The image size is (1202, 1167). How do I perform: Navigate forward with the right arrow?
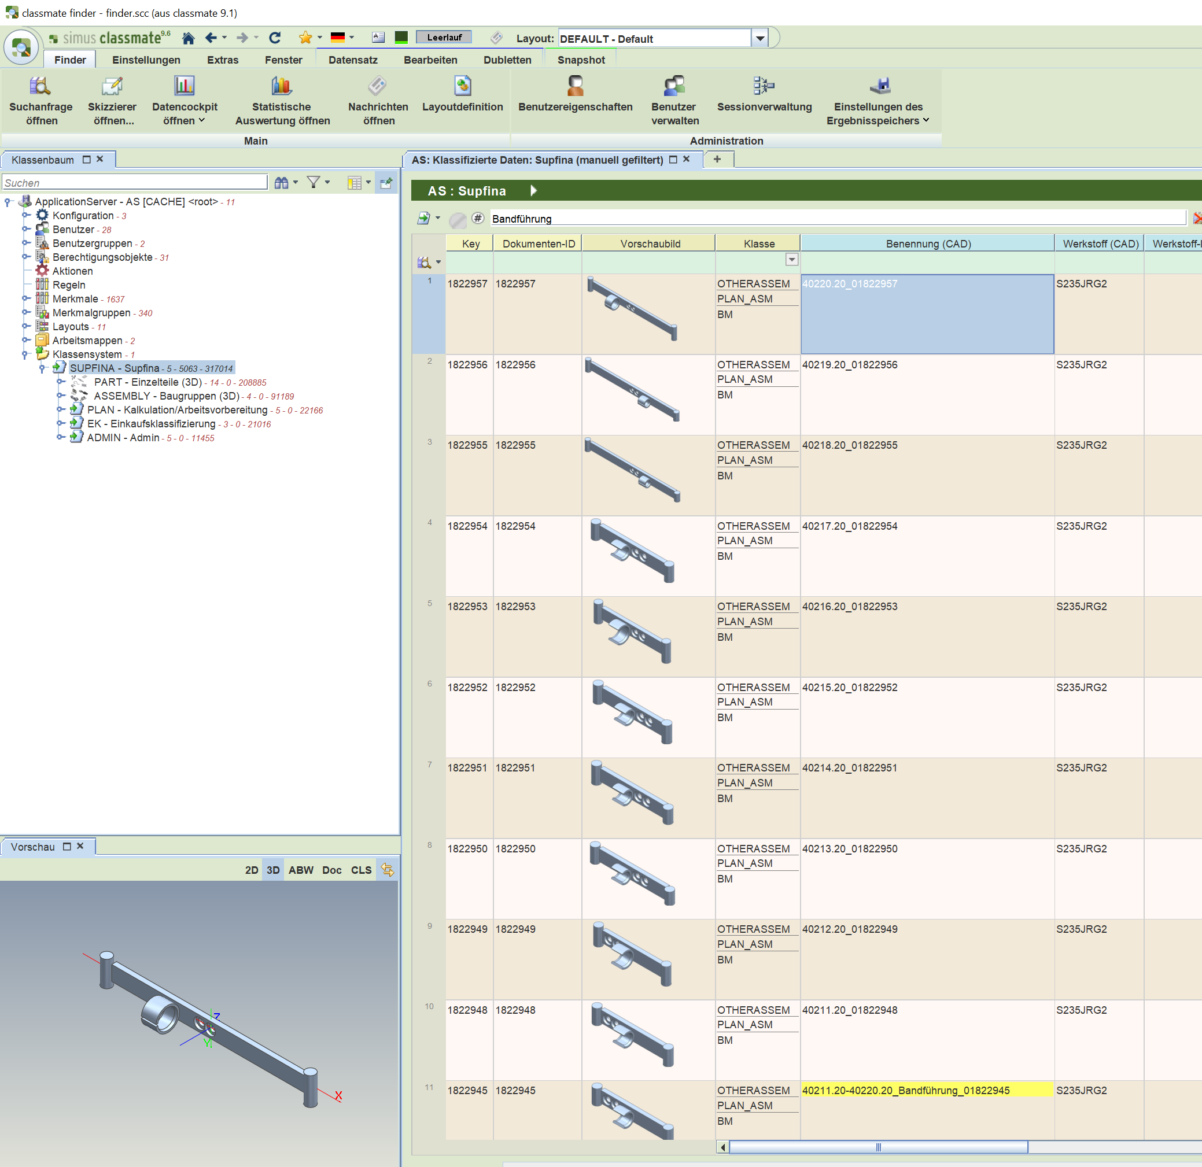point(242,38)
